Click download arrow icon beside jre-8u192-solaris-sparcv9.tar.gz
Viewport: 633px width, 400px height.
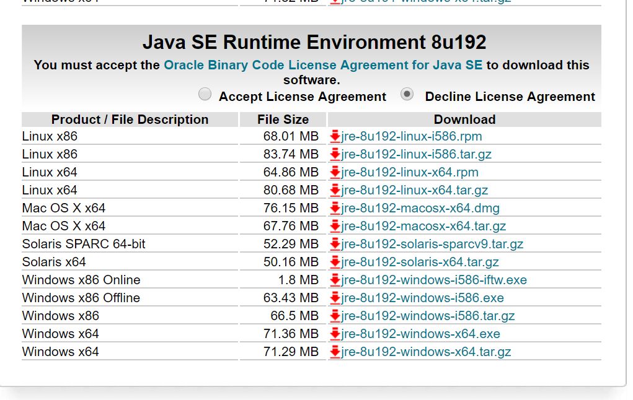335,244
